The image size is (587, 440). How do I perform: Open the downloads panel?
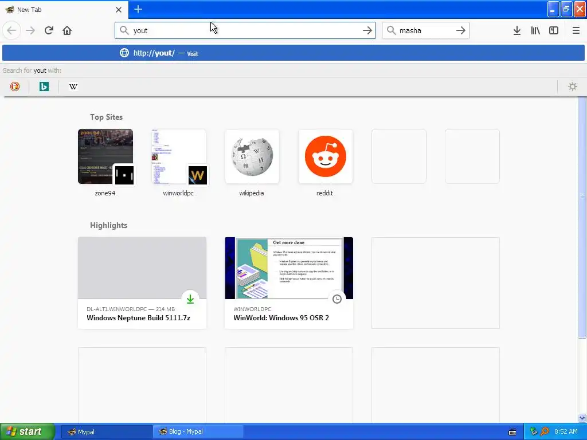tap(517, 30)
